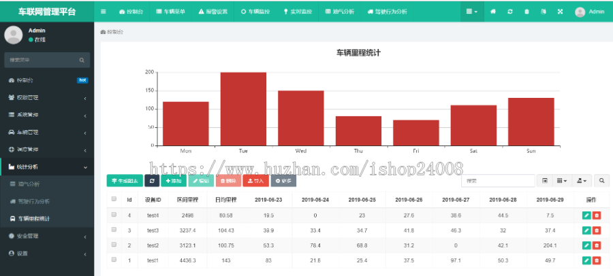This screenshot has height=276, width=613.
Task: Click the trash icon in the top navbar
Action: tap(526, 12)
